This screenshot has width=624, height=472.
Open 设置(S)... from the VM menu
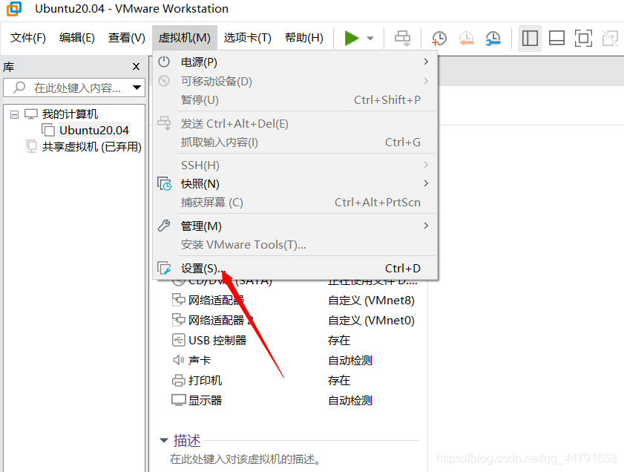click(295, 269)
